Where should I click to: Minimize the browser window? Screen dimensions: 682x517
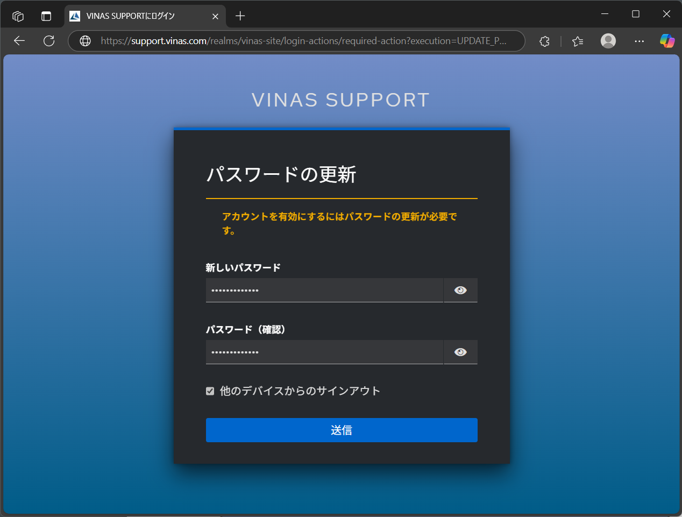tap(605, 14)
